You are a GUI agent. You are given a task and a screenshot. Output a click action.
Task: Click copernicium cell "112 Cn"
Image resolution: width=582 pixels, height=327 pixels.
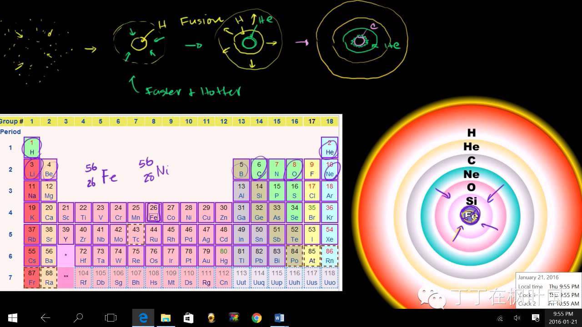click(224, 278)
